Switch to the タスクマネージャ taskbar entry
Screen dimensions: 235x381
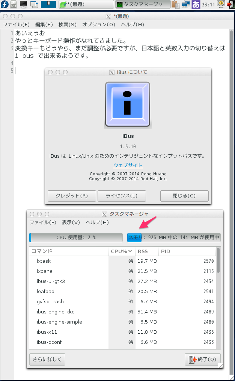(x=143, y=4)
